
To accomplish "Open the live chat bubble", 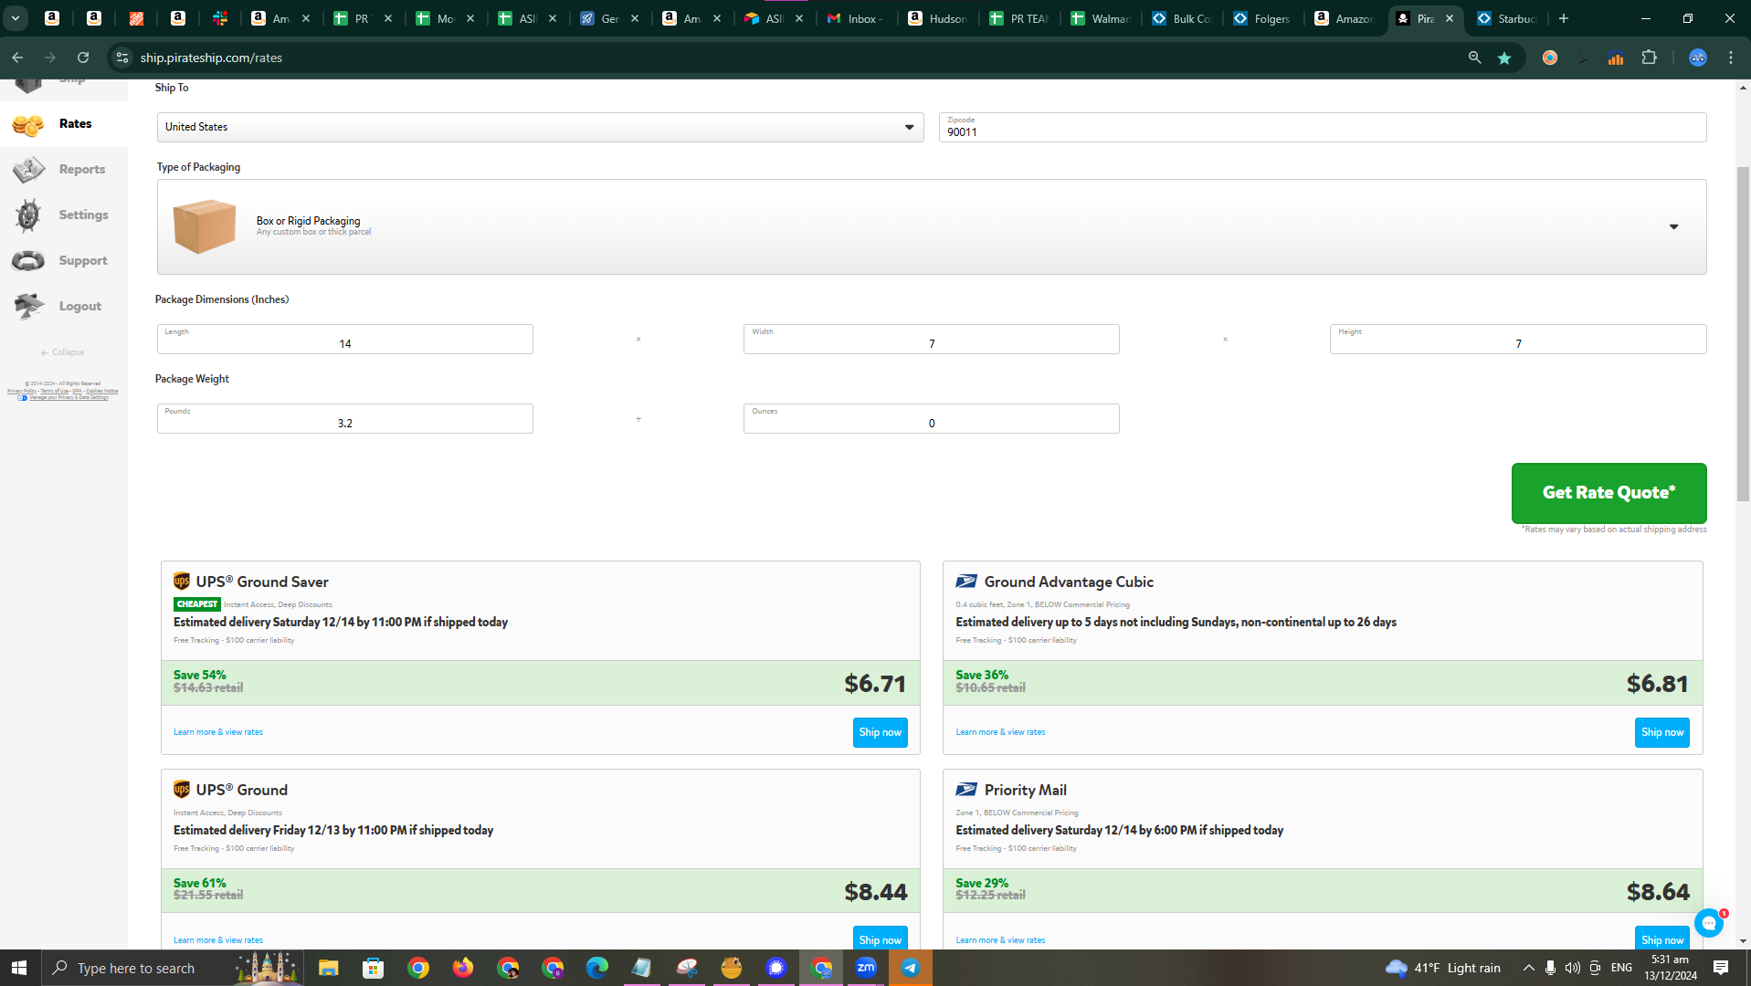I will pyautogui.click(x=1709, y=923).
